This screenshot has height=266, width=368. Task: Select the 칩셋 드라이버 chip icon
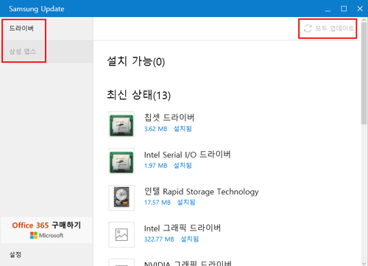(x=121, y=125)
